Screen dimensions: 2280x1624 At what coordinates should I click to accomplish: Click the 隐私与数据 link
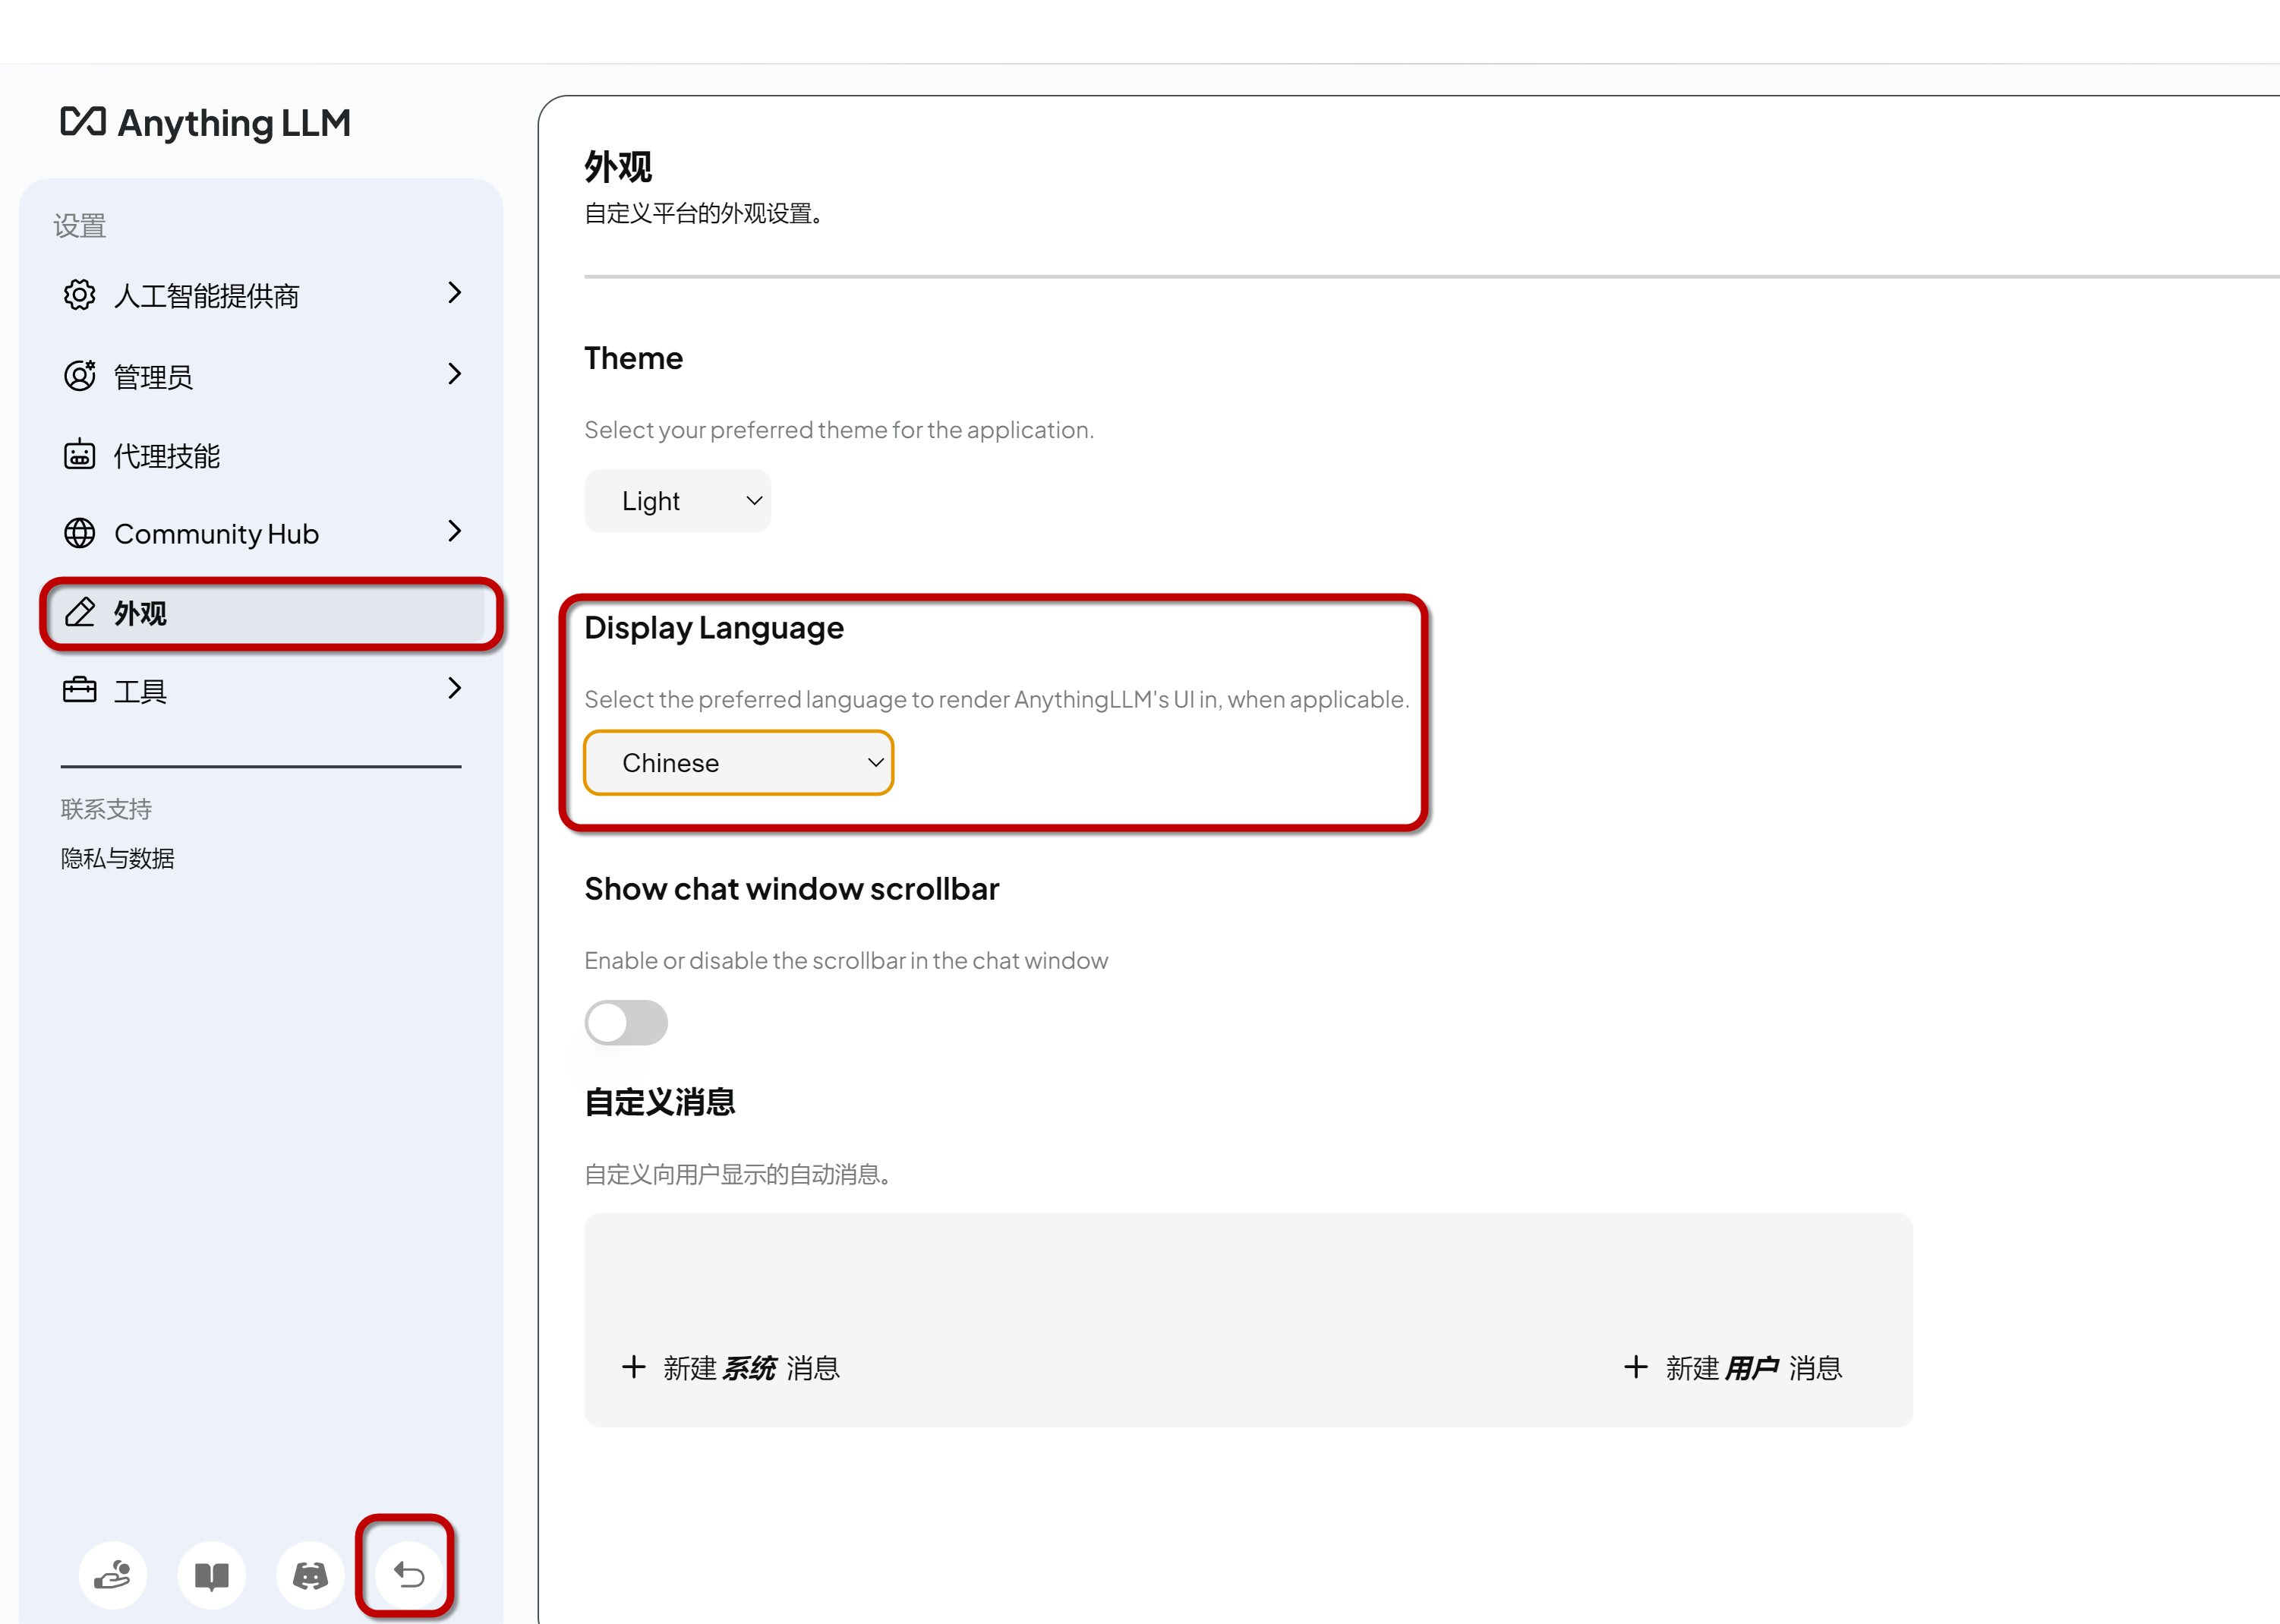118,858
